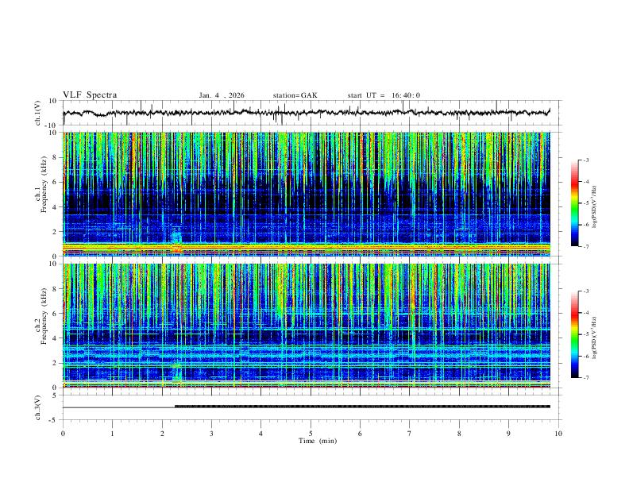Viewport: 629px width, 486px height.
Task: Click the ch.2 colorbar "log(PSD)(V²/Hz)" label
Action: coord(595,337)
